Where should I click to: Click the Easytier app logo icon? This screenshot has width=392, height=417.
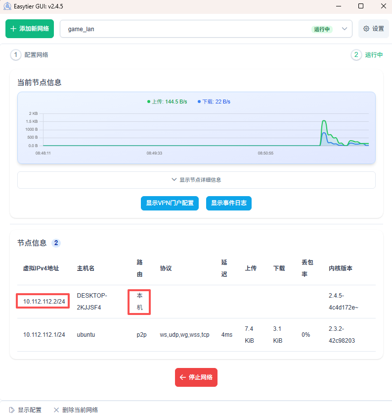tap(7, 6)
